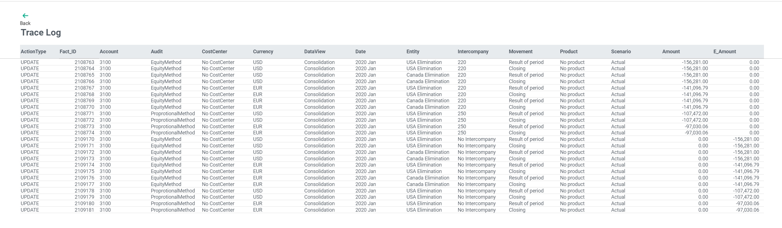Click the Audit column header
This screenshot has height=228, width=782.
point(157,52)
